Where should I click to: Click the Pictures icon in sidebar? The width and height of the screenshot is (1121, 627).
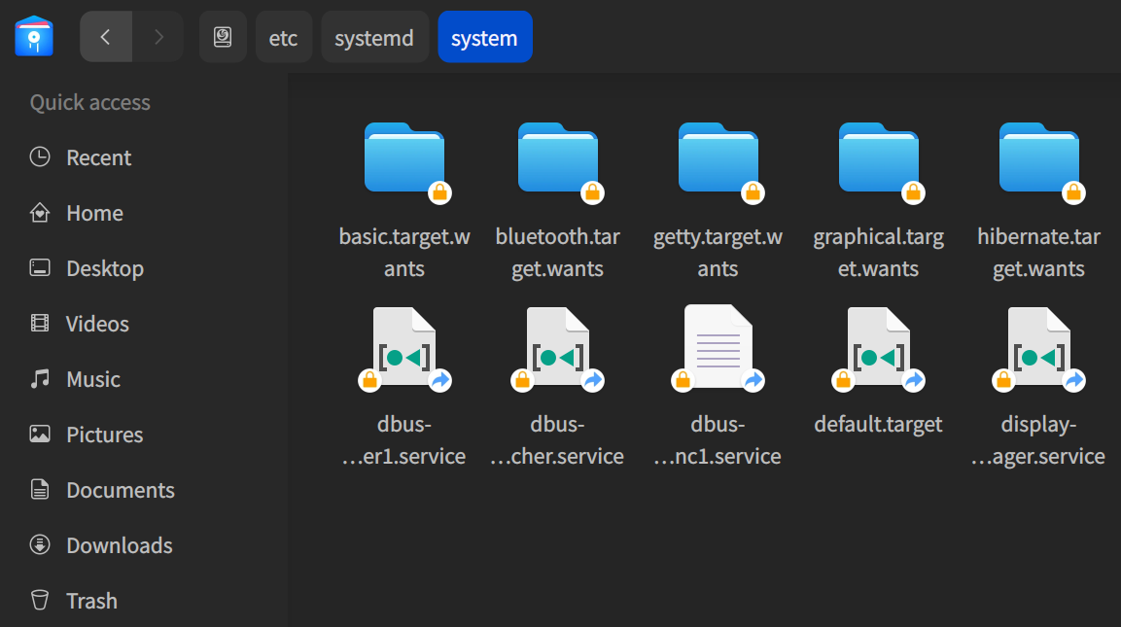click(40, 434)
